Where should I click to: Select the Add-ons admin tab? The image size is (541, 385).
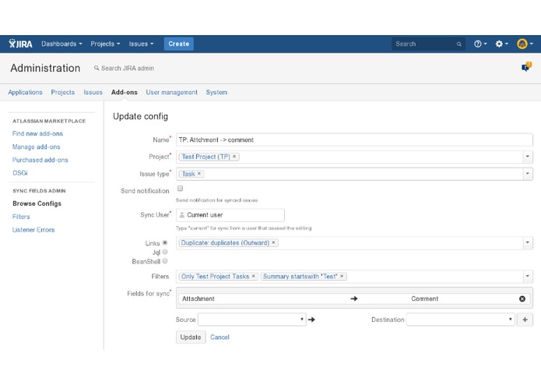(x=125, y=92)
